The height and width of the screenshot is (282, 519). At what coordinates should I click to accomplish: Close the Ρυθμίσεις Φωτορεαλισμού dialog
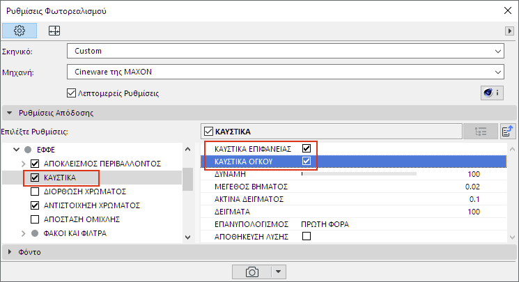point(506,11)
